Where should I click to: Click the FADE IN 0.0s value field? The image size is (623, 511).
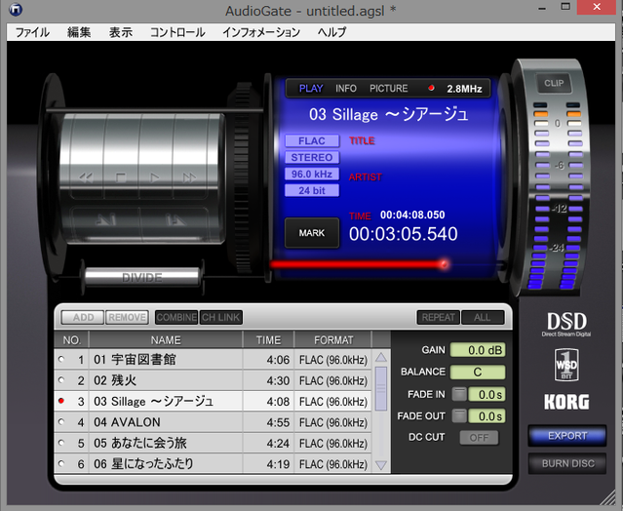click(x=487, y=394)
